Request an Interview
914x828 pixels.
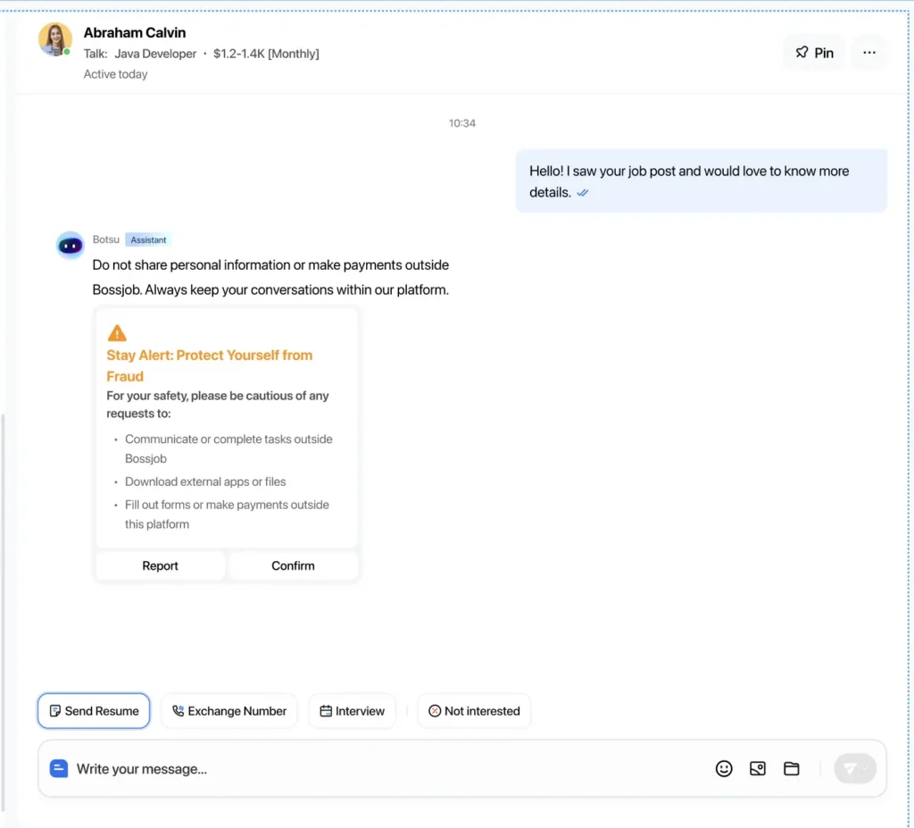(352, 711)
